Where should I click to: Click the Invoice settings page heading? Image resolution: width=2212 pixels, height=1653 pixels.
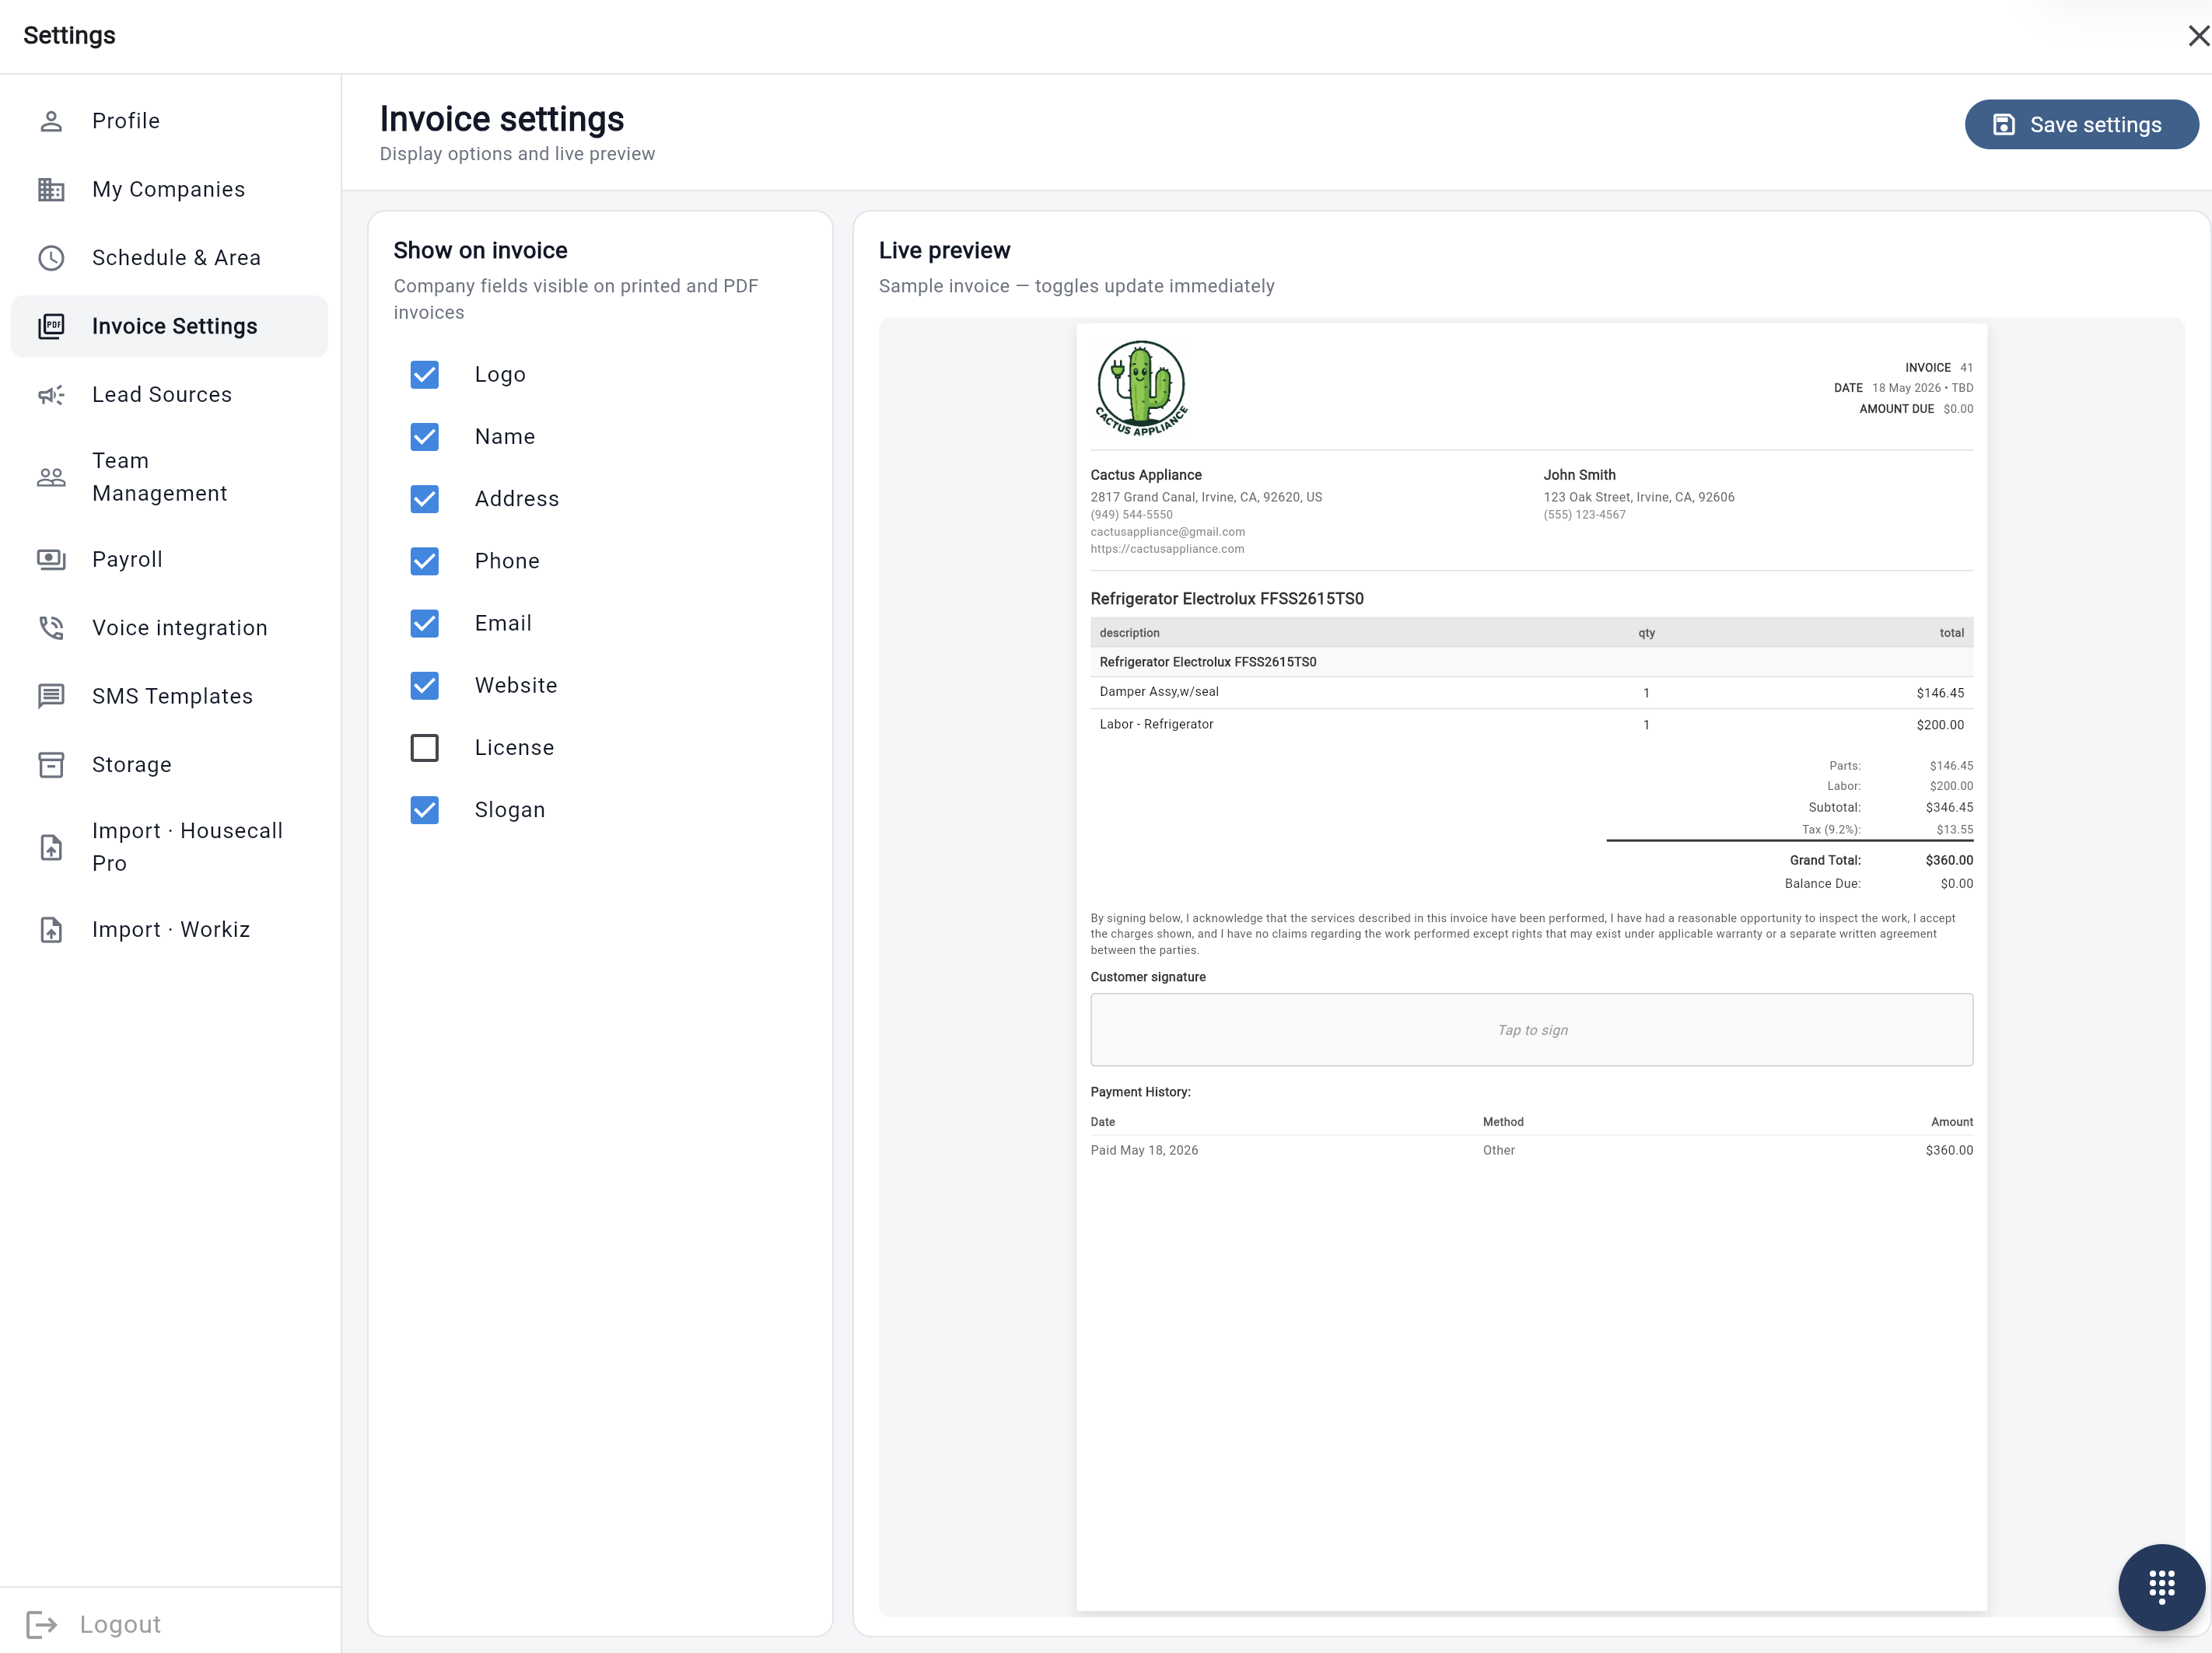tap(502, 119)
